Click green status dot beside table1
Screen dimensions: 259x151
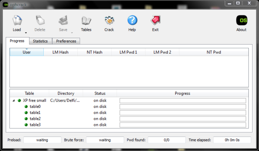tap(26, 112)
